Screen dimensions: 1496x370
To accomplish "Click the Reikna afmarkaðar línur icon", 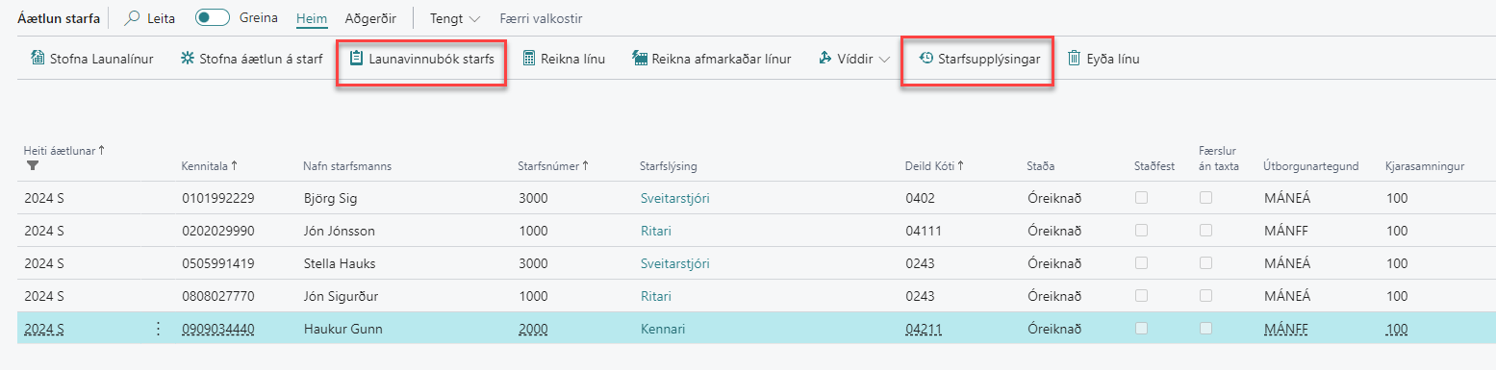I will (640, 59).
